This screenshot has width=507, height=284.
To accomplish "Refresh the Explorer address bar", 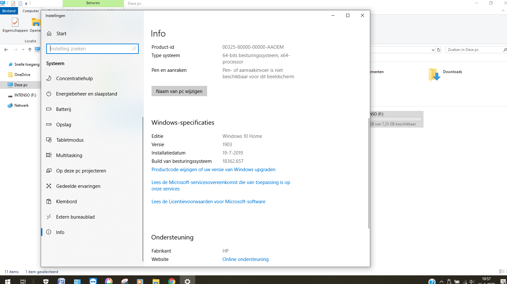I will click(x=439, y=50).
